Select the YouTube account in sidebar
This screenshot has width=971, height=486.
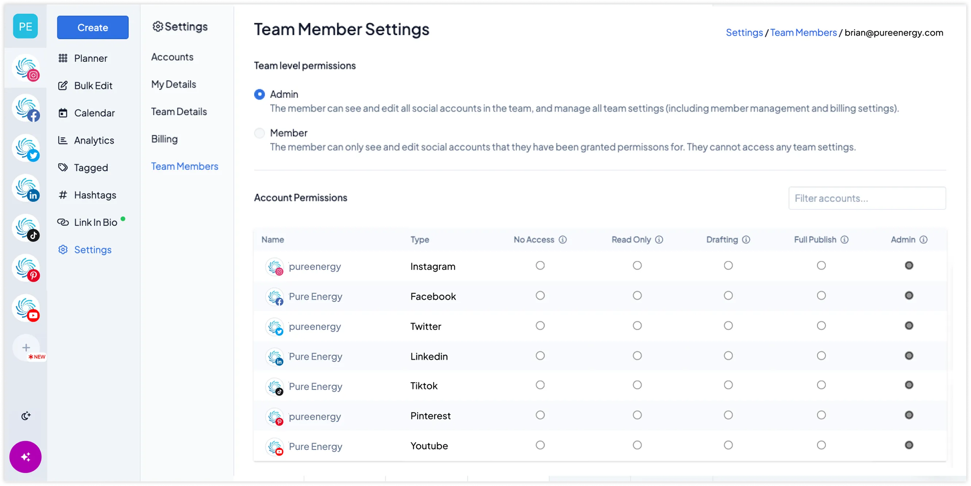point(26,308)
